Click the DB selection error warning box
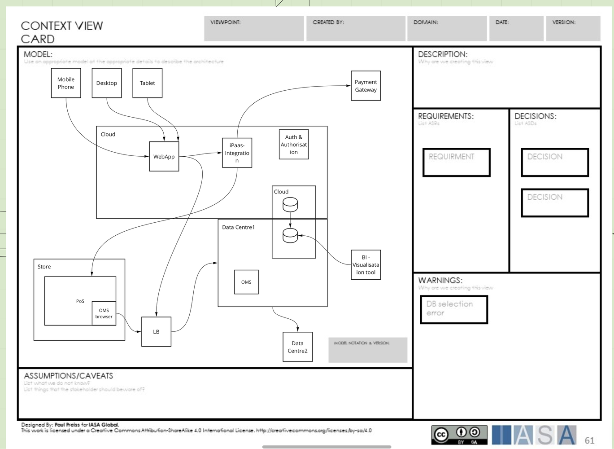This screenshot has width=614, height=449. 453,309
